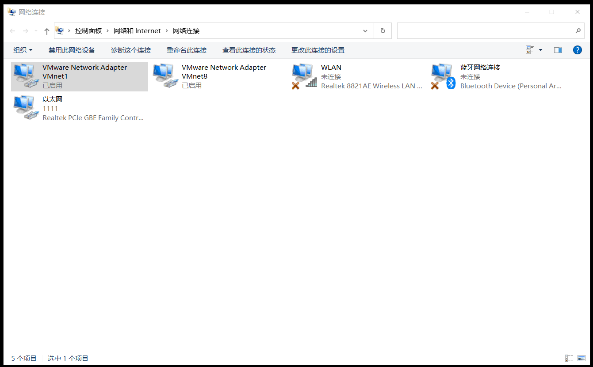Image resolution: width=593 pixels, height=367 pixels.
Task: Click the 5 个项目 status text
Action: (x=24, y=358)
